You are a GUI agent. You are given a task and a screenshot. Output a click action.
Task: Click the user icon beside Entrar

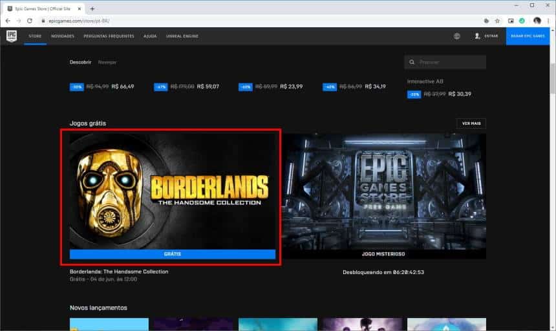pyautogui.click(x=477, y=36)
